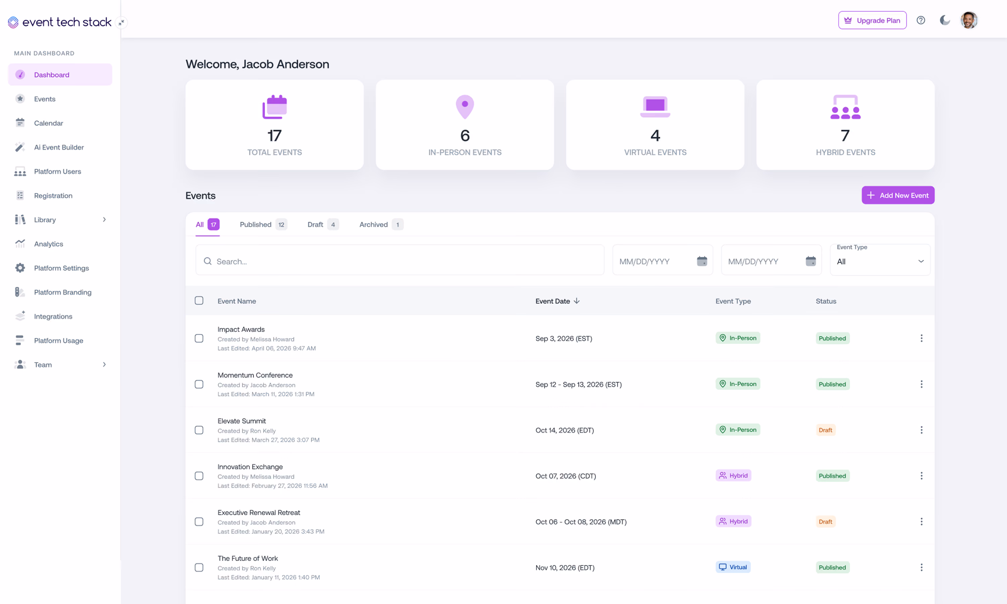
Task: Click the Platform Usage icon
Action: tap(20, 340)
